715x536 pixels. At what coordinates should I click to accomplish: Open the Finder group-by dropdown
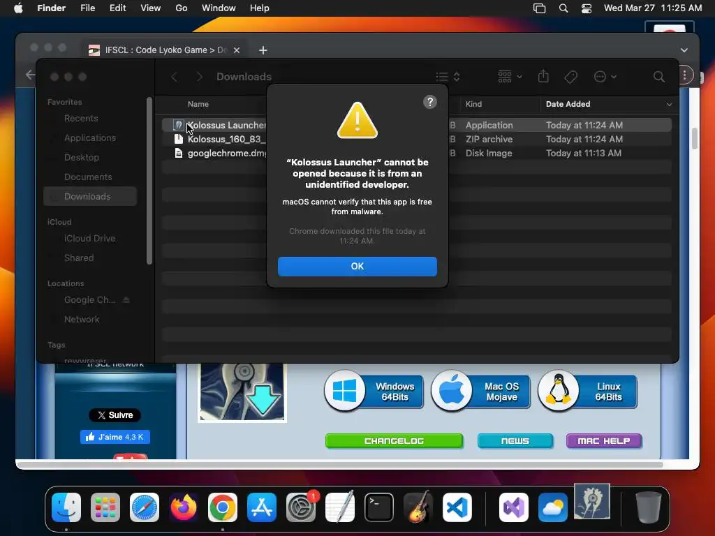(x=510, y=77)
